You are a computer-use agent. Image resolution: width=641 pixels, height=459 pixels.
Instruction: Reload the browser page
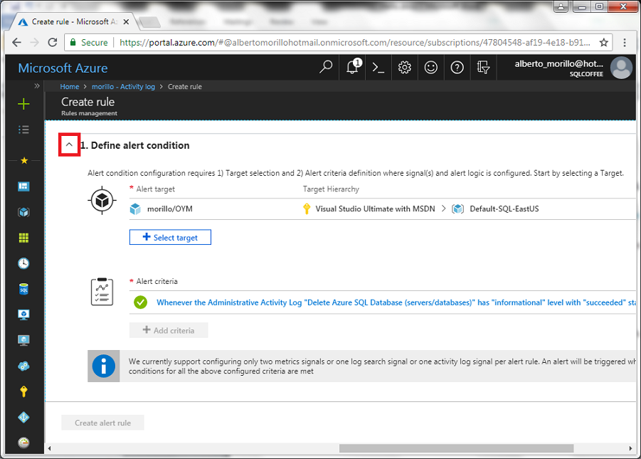[53, 42]
